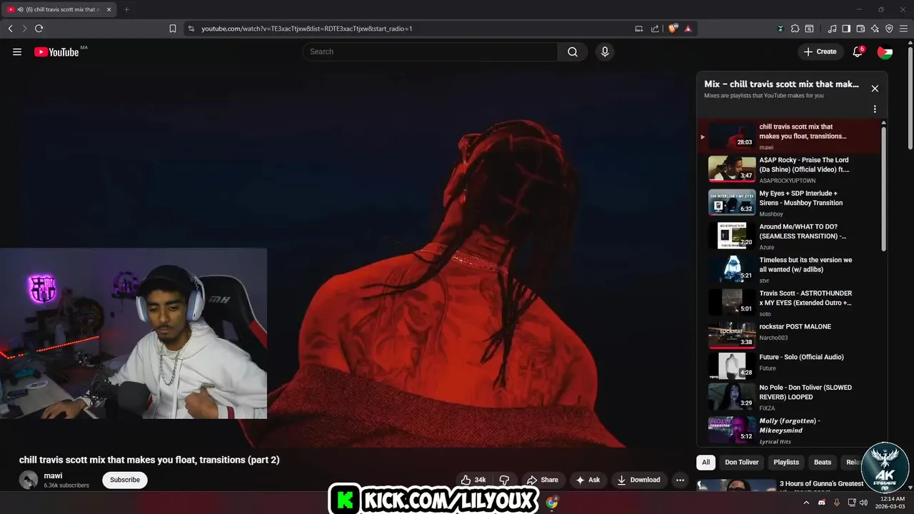
Task: Open the Extensions puzzle-piece icon
Action: pos(795,29)
